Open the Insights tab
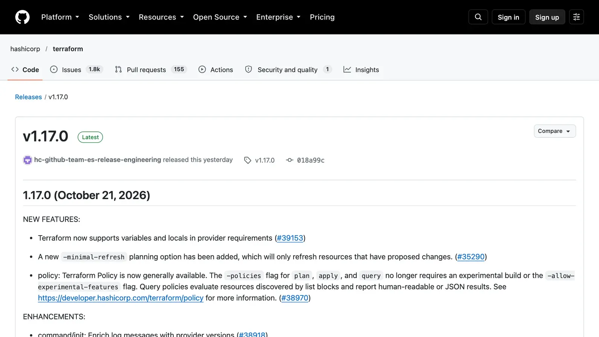The image size is (599, 337). [361, 70]
